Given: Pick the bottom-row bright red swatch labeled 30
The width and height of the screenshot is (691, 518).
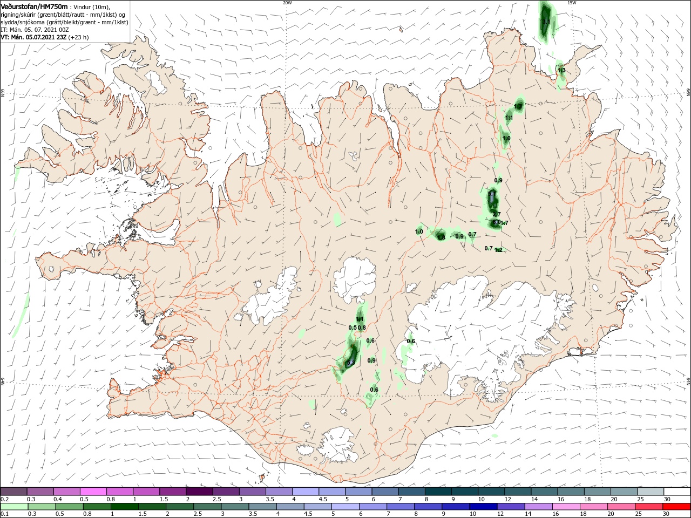Looking at the screenshot, I should pos(677,507).
